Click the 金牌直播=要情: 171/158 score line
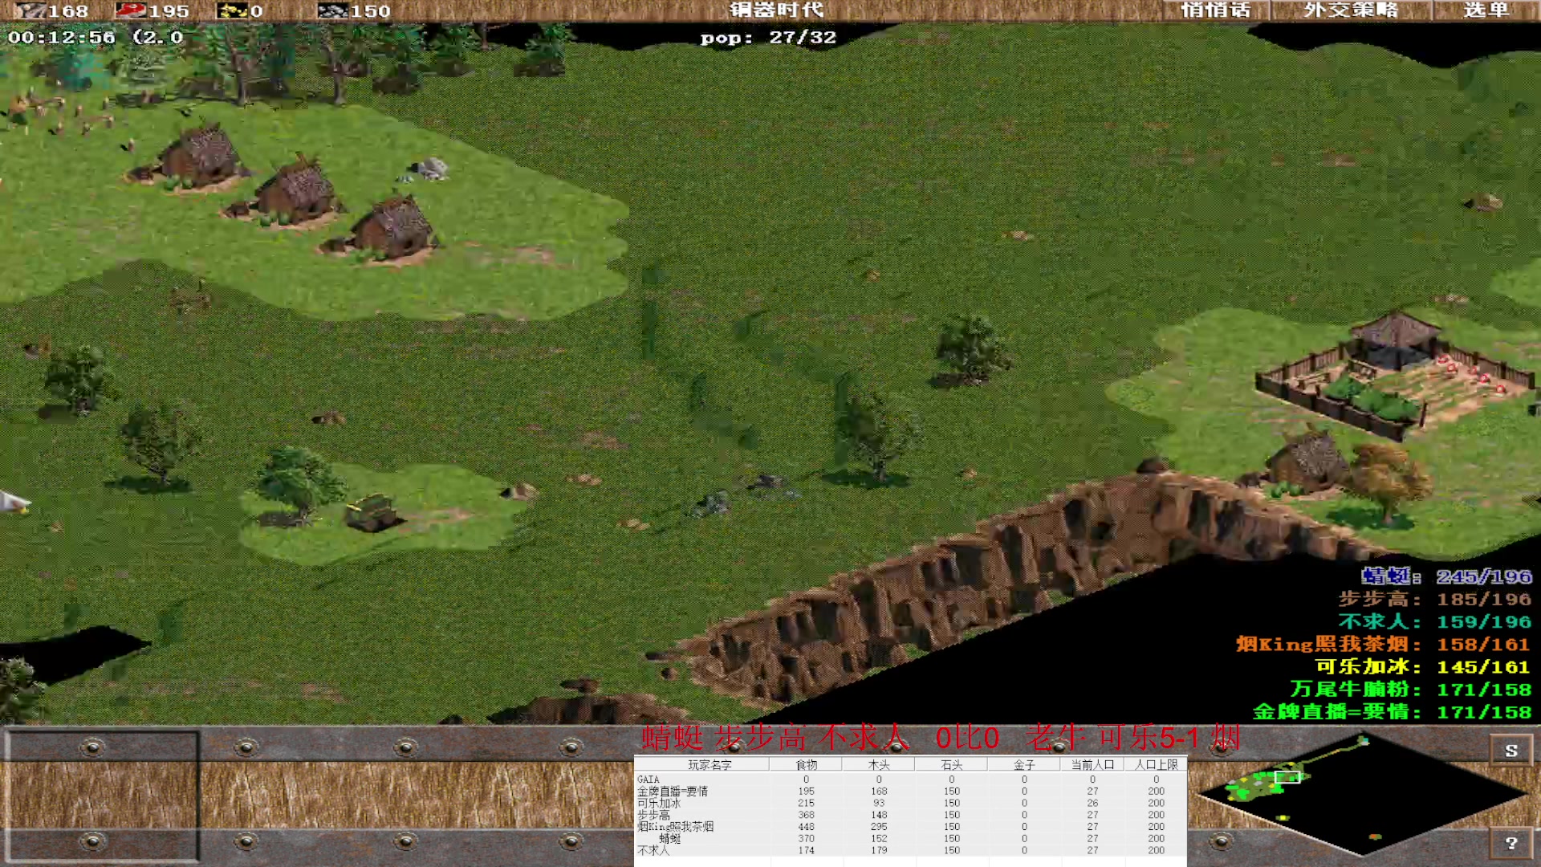This screenshot has height=867, width=1541. pyautogui.click(x=1393, y=711)
